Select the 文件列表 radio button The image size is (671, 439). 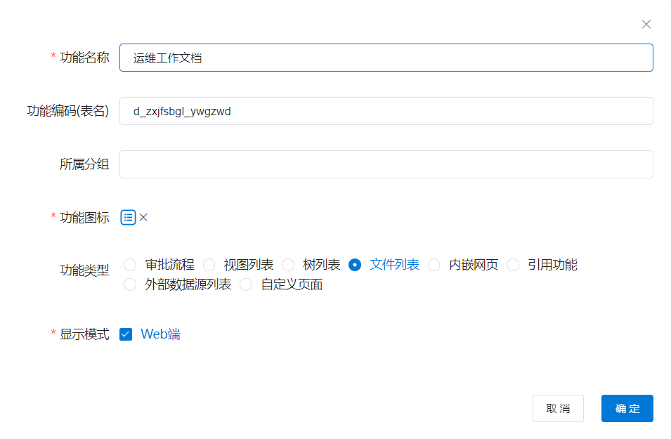click(355, 265)
